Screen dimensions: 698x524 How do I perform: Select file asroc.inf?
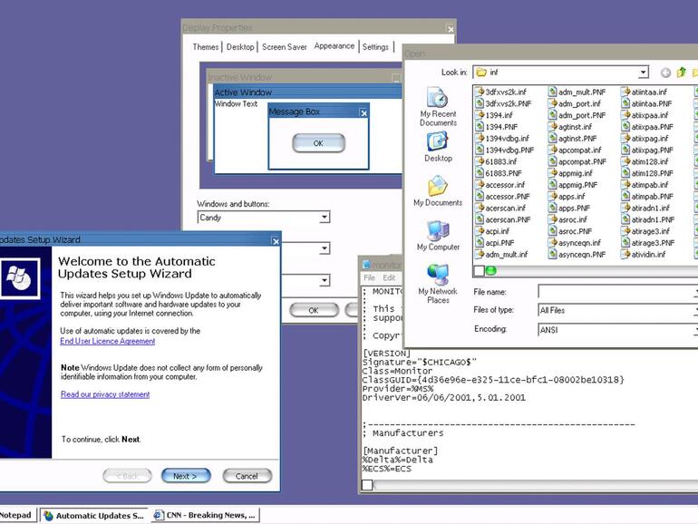coord(567,219)
